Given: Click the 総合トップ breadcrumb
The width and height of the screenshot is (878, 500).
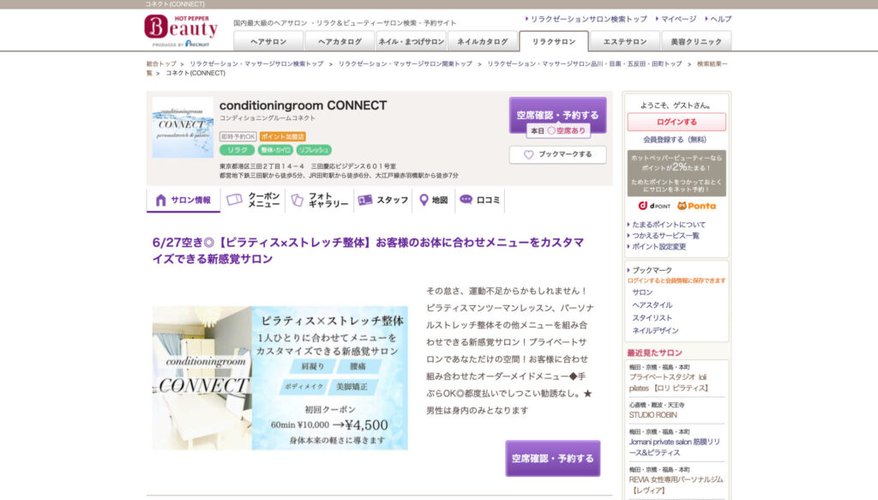Looking at the screenshot, I should click(161, 63).
